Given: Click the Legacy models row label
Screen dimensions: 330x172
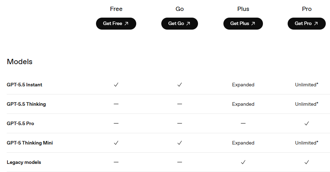Looking at the screenshot, I should click(x=24, y=162).
